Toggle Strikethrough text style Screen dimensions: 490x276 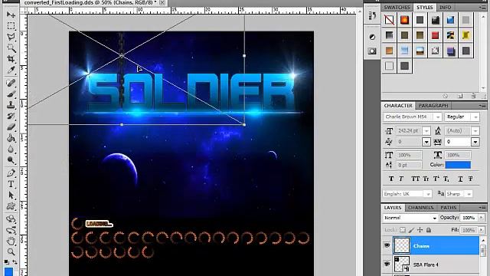pos(471,179)
